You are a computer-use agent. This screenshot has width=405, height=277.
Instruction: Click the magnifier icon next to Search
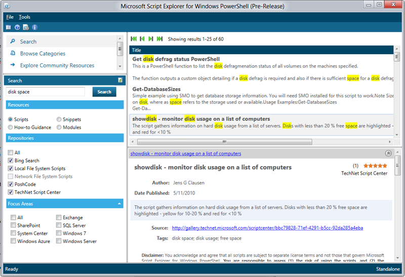tap(12, 42)
